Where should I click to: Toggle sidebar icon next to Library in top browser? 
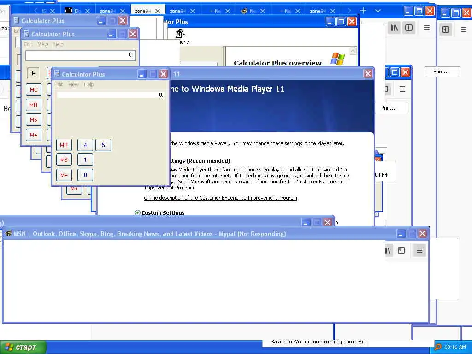point(409,28)
